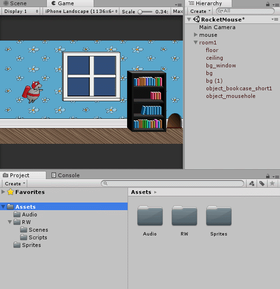Open RocketMouse scene options menu icon
The height and width of the screenshot is (289, 280).
click(x=275, y=19)
